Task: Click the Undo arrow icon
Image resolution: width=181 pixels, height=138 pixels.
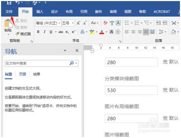Action: click(x=18, y=3)
